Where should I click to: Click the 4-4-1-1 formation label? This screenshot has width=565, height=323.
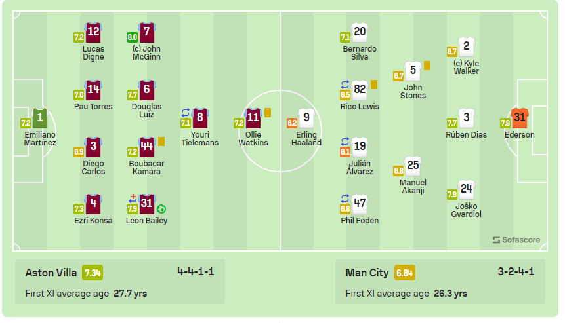[x=196, y=271]
